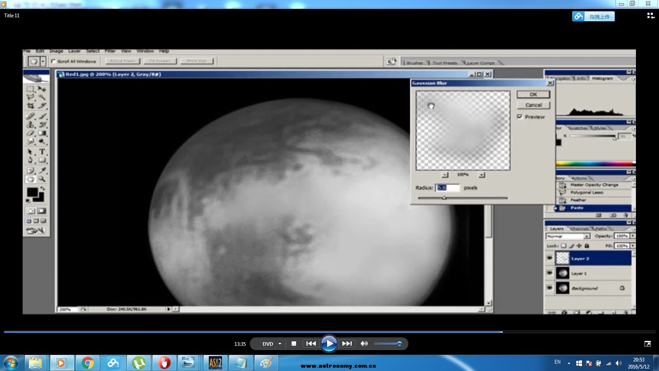Pick the Crop tool
This screenshot has width=659, height=371.
tap(30, 106)
